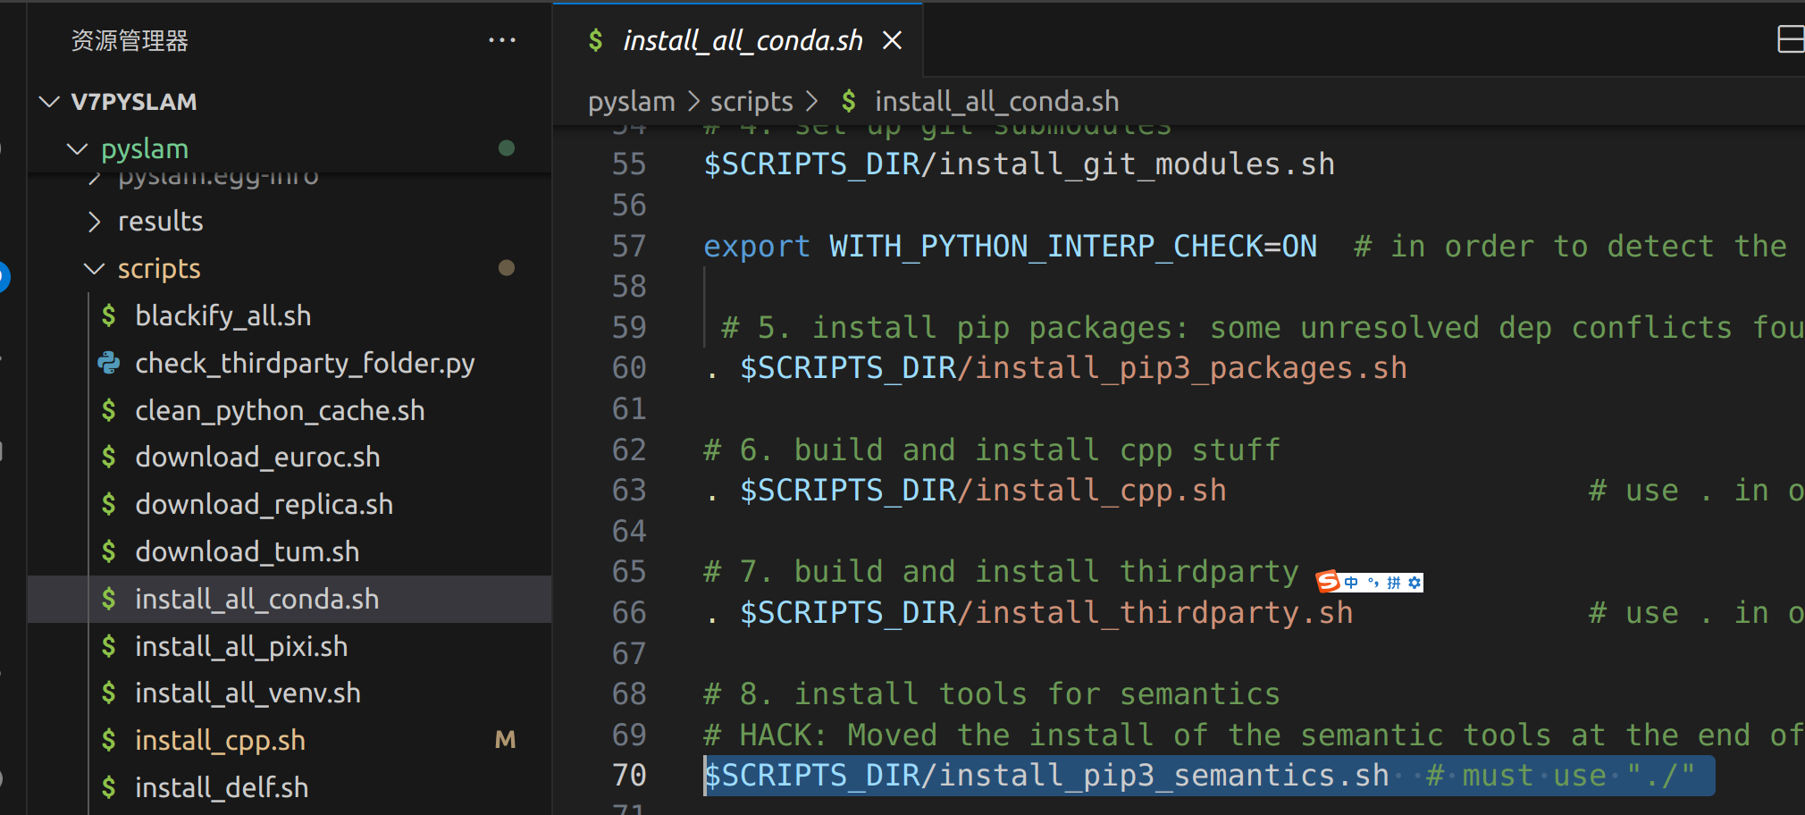Viewport: 1805px width, 815px height.
Task: Click the scripts breadcrumb segment
Action: 751,102
